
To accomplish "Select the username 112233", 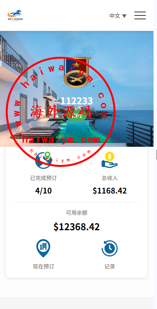I will pos(77,101).
